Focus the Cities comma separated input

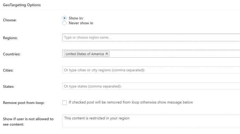151,70
